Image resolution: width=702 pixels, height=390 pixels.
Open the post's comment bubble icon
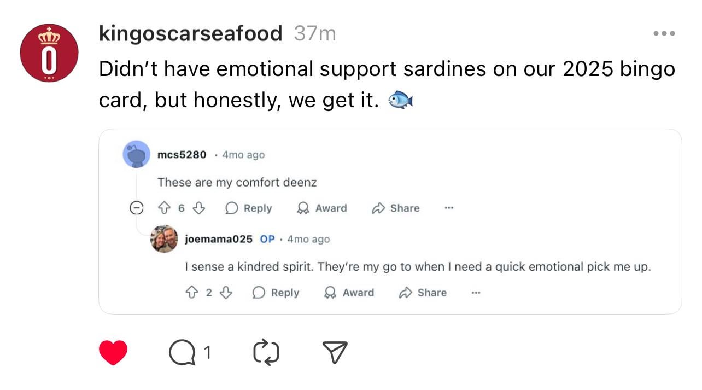point(182,353)
